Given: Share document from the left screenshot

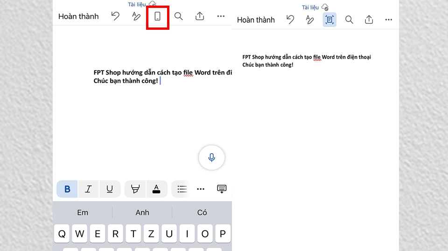Looking at the screenshot, I should (x=200, y=16).
